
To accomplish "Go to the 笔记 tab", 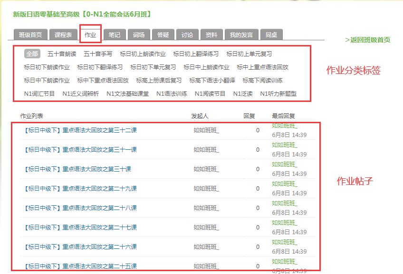I will tap(114, 35).
